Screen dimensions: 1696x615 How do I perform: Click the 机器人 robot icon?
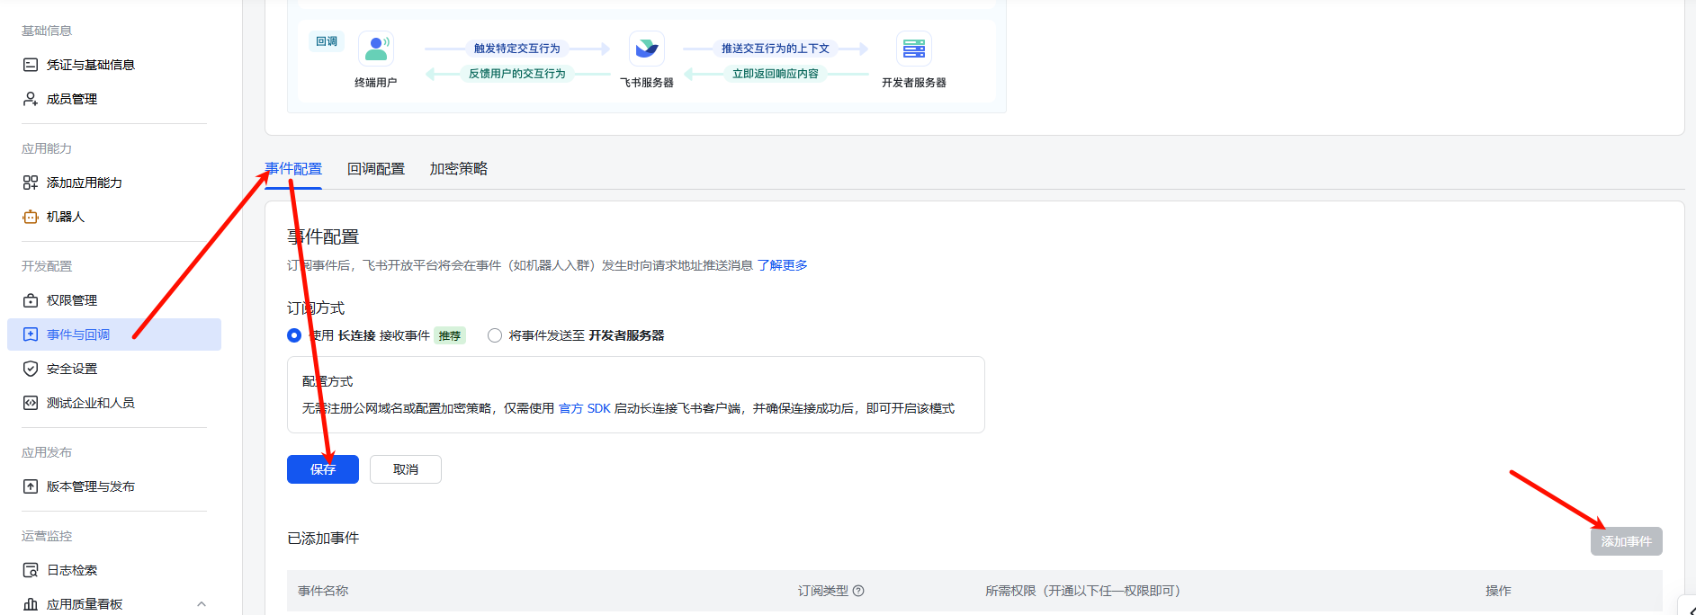coord(31,217)
